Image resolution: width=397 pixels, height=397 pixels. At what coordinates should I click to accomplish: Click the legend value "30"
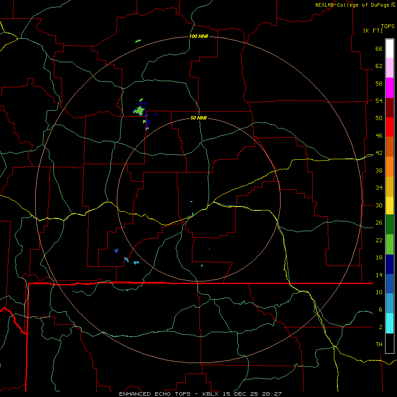coord(379,205)
